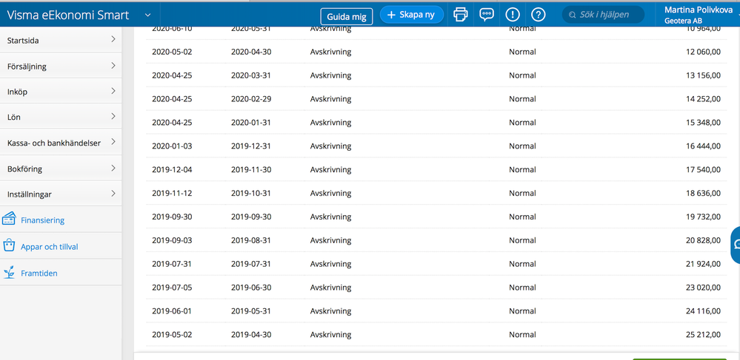Click the Guida mig button
Screen dimensions: 740x360
point(347,16)
